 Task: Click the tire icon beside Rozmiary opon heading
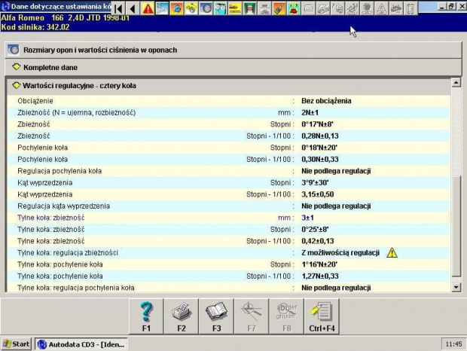click(14, 50)
